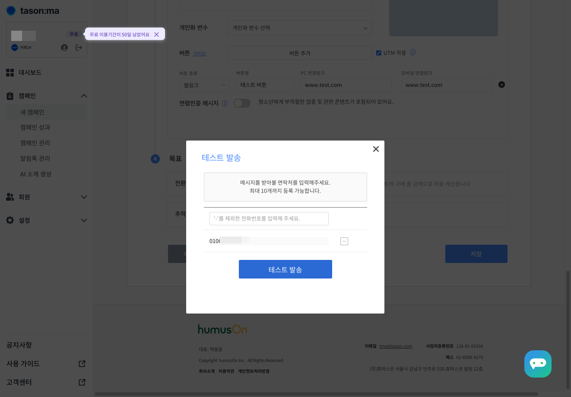The height and width of the screenshot is (397, 571).
Task: Focus the phone number input field
Action: pos(269,218)
